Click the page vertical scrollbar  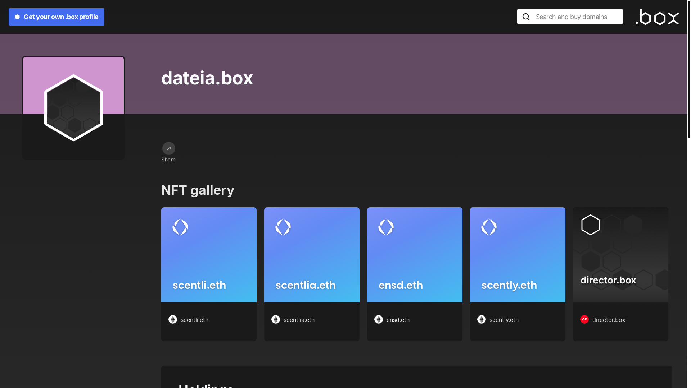(x=689, y=69)
